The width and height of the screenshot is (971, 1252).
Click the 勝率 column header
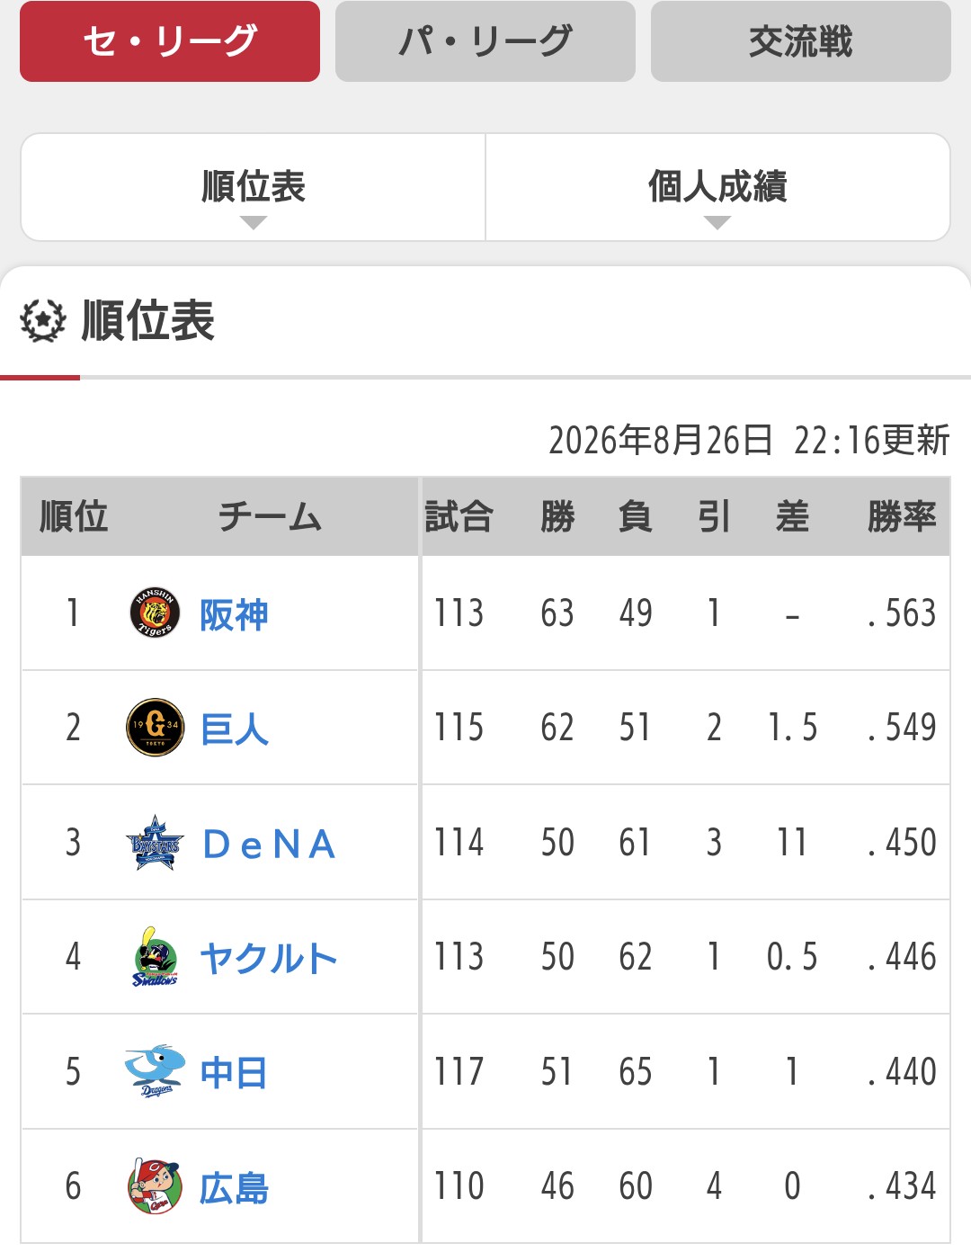tap(902, 517)
